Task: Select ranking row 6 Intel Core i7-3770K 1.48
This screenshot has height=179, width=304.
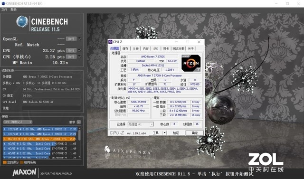Action: [40, 153]
